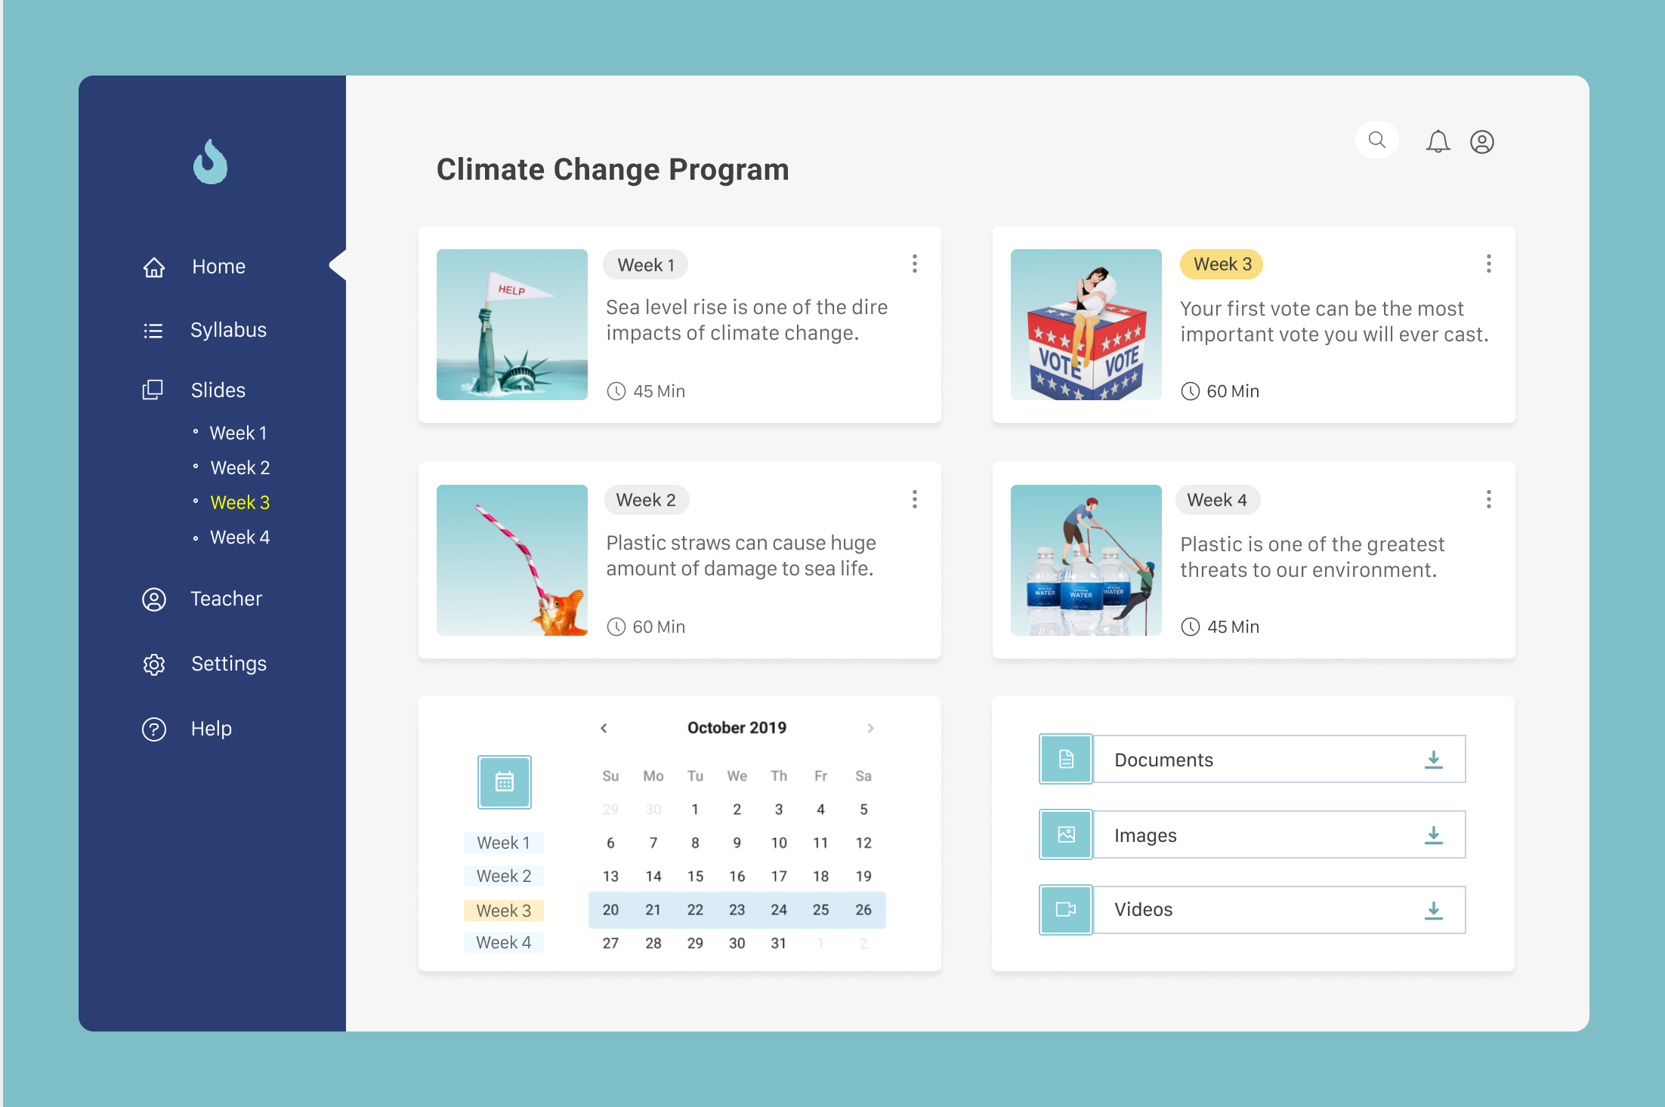Click the Videos camera icon
The height and width of the screenshot is (1107, 1665).
1066,909
